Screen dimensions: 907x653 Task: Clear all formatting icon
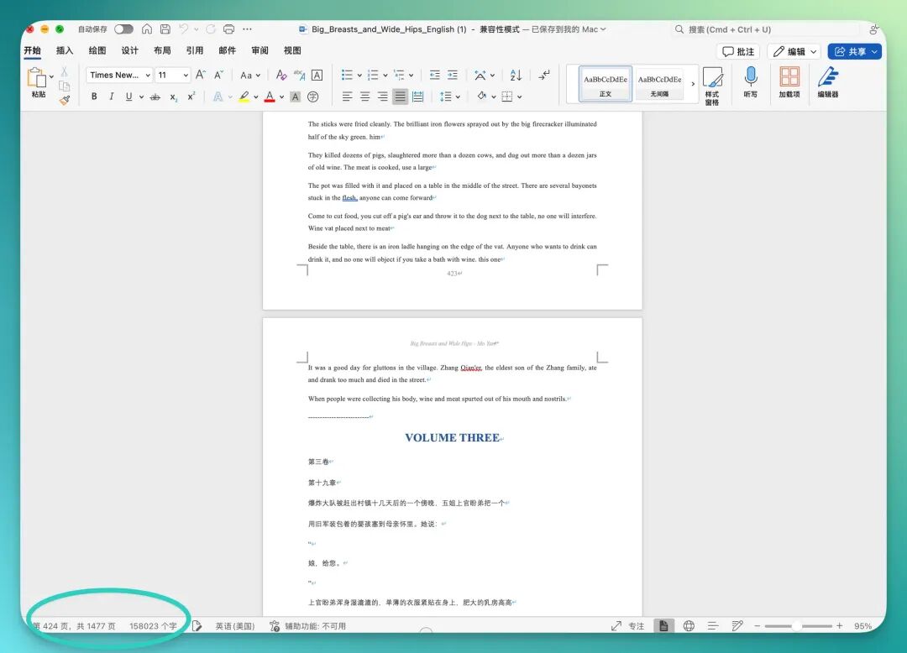coord(281,75)
